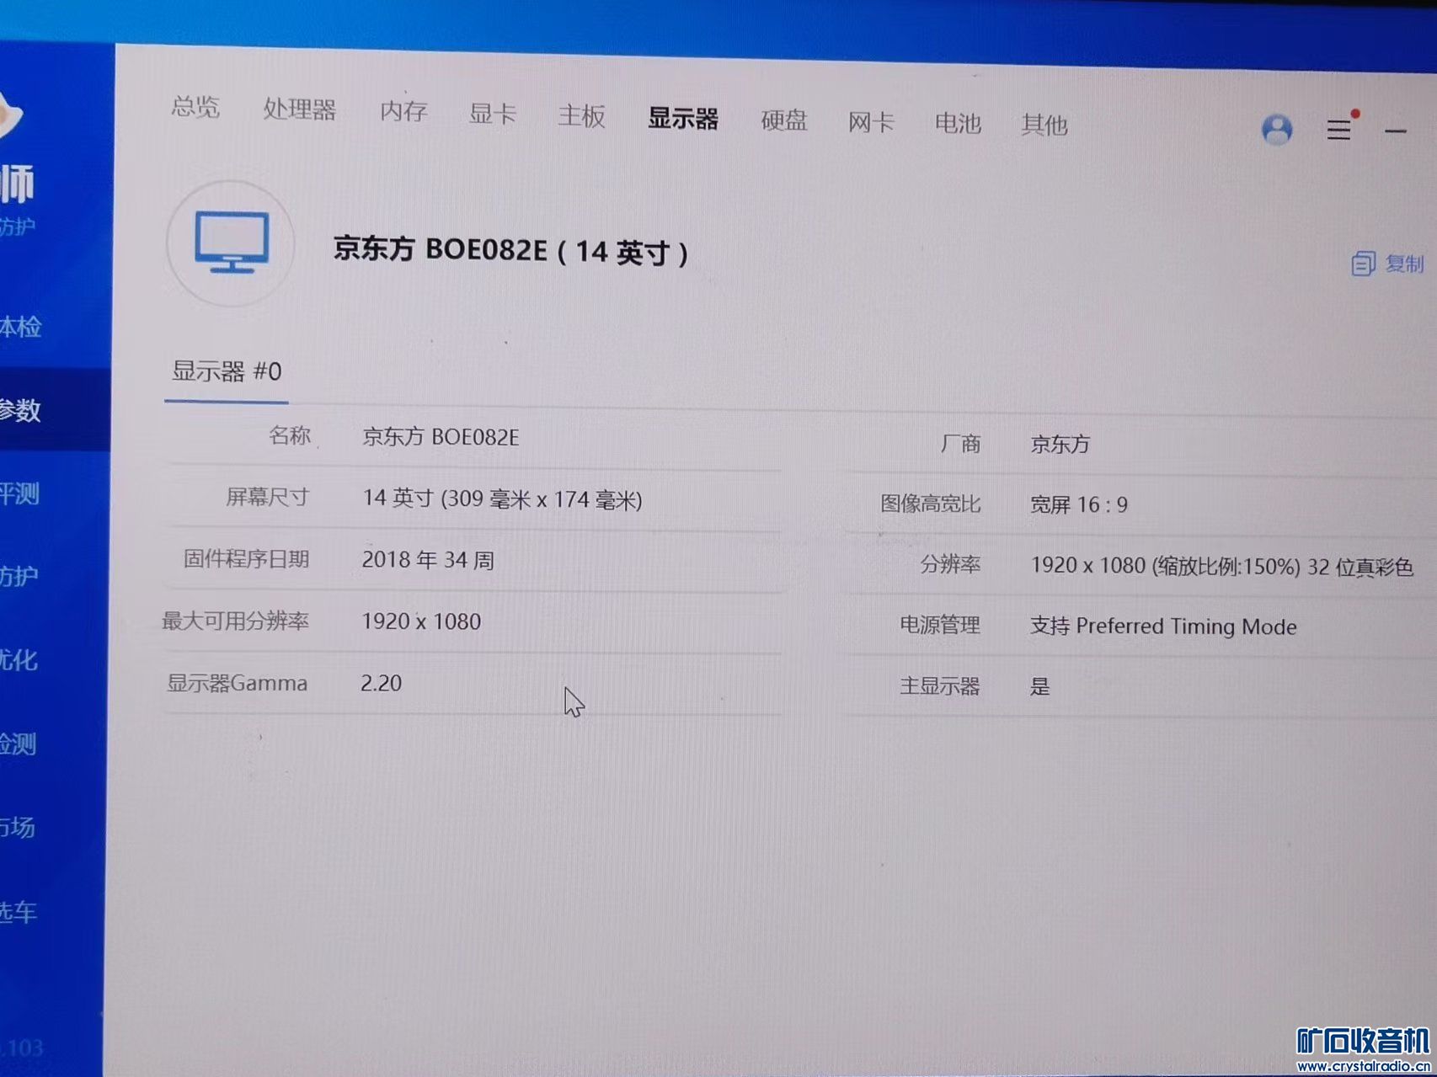Switch to the 总览 tab
Viewport: 1437px width, 1077px height.
195,107
